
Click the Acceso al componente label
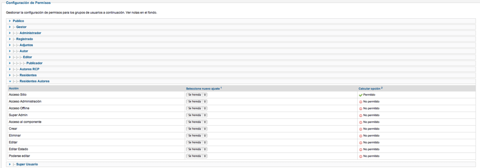click(x=25, y=122)
